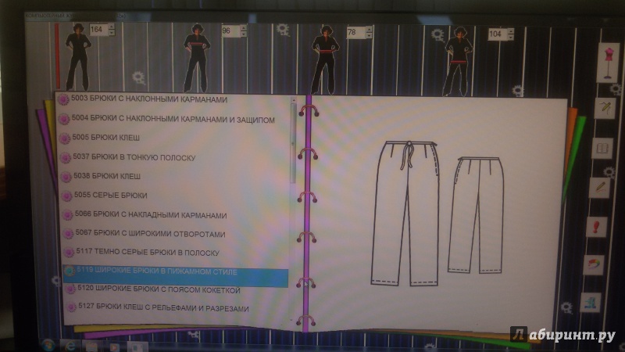Open the color palette icon

[x=594, y=265]
